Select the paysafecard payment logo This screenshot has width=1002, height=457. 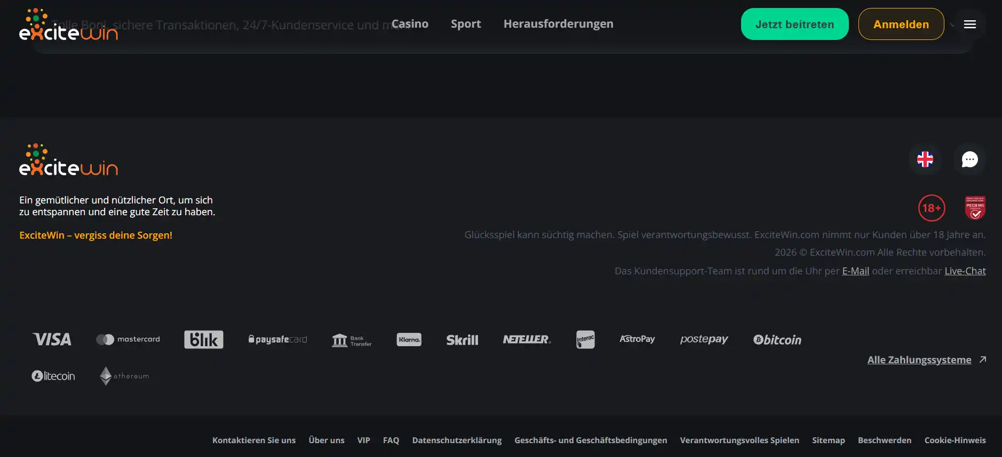pyautogui.click(x=277, y=339)
